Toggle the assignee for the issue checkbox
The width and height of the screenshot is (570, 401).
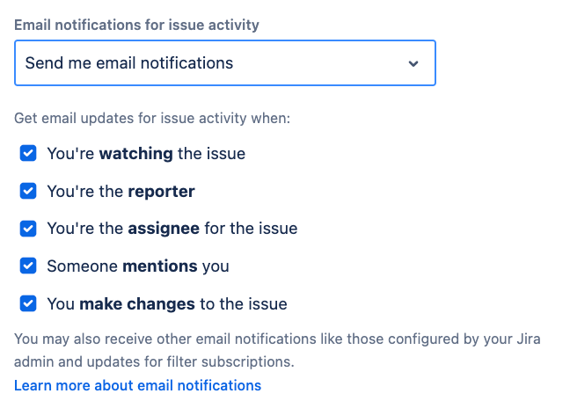pos(28,229)
